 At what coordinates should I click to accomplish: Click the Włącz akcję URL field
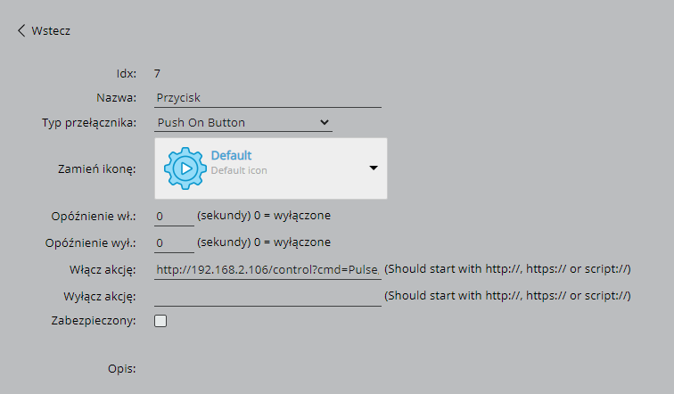click(x=267, y=269)
